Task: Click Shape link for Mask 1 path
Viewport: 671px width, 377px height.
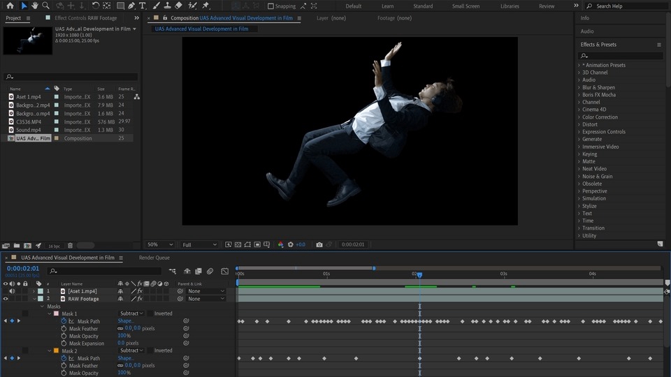Action: pyautogui.click(x=126, y=321)
